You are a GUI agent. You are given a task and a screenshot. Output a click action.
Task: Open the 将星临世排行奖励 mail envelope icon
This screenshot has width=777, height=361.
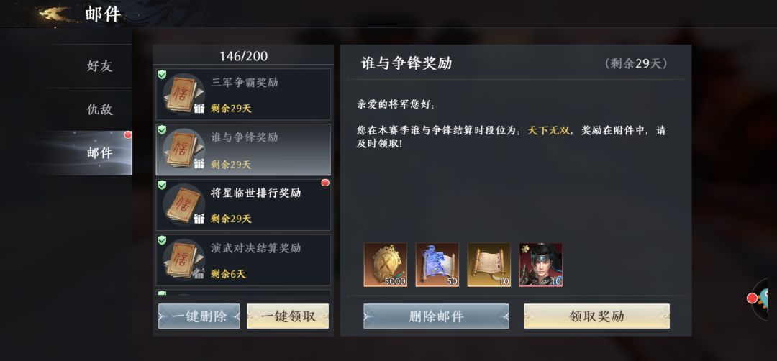click(x=182, y=204)
